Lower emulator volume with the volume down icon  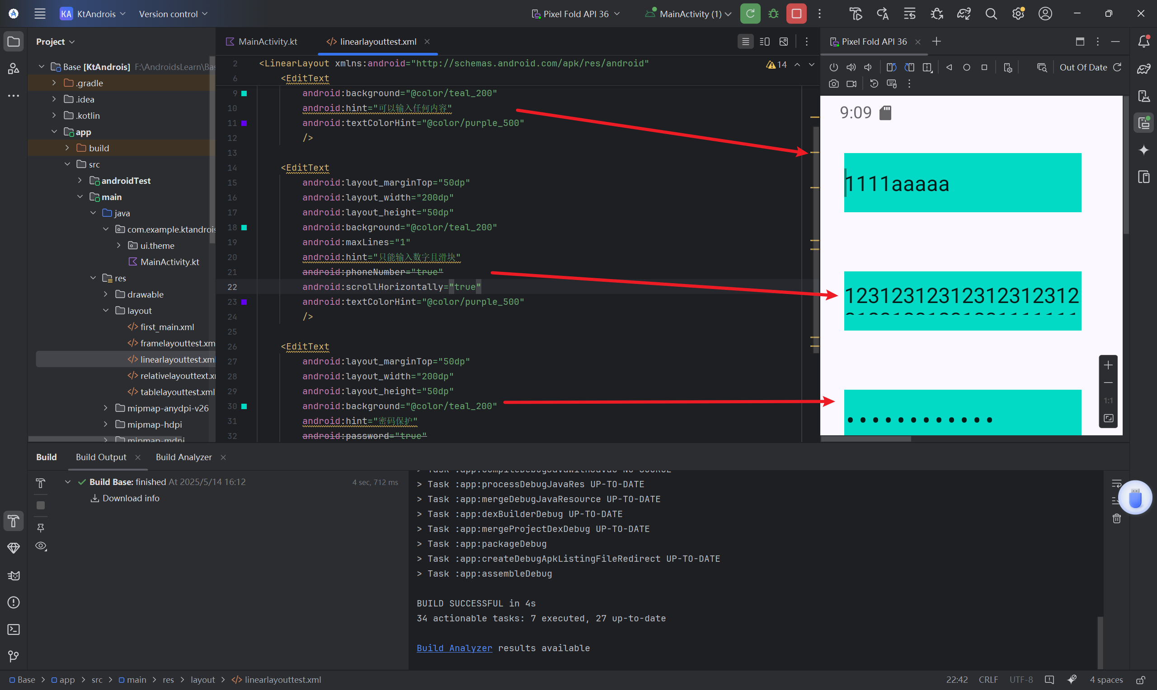pyautogui.click(x=868, y=67)
